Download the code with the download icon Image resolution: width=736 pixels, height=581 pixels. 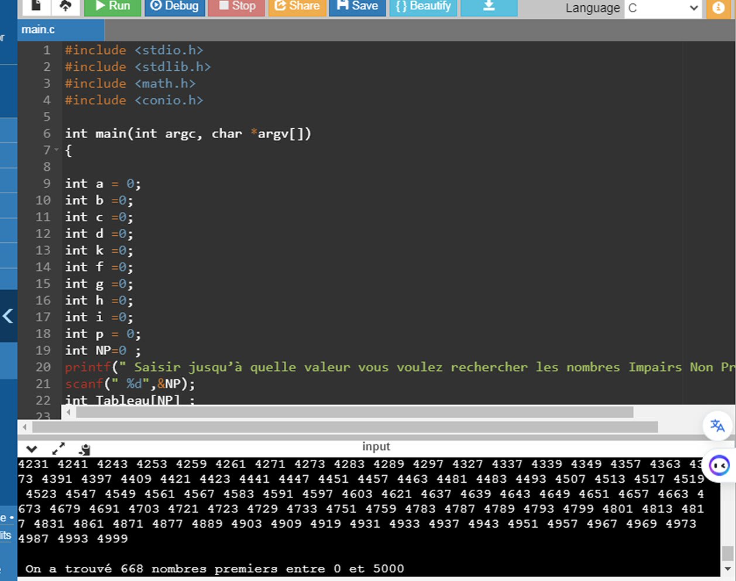[489, 6]
